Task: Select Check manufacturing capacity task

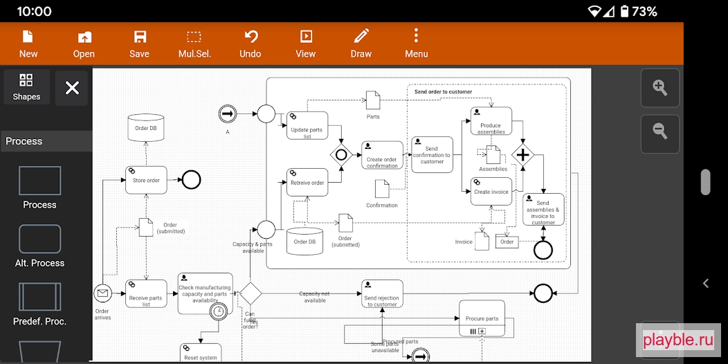Action: [x=205, y=293]
